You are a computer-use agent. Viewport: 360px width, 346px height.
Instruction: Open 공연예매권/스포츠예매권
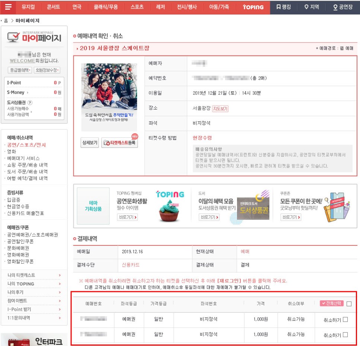[x=32, y=235]
